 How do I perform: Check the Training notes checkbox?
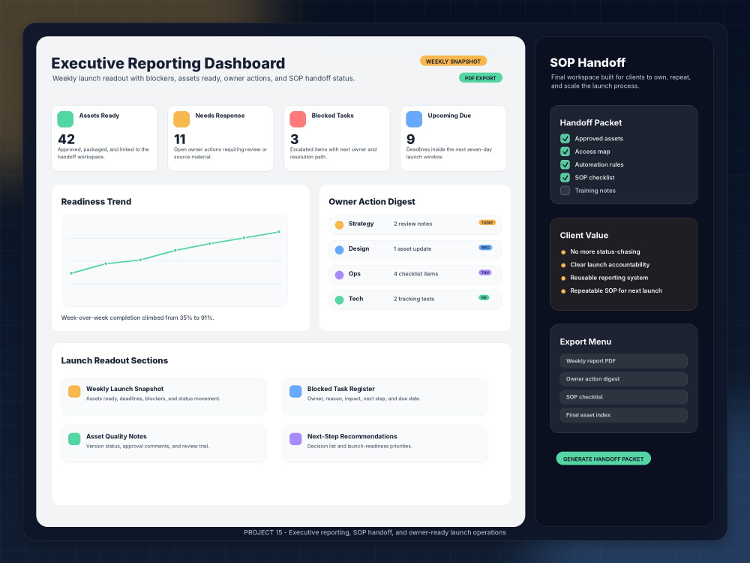tap(565, 191)
